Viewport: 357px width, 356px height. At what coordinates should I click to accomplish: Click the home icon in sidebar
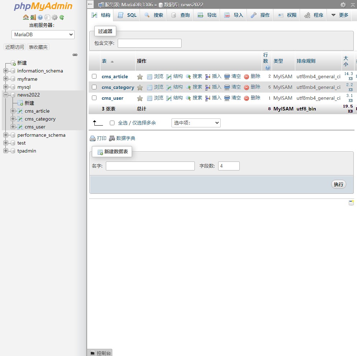[x=25, y=17]
